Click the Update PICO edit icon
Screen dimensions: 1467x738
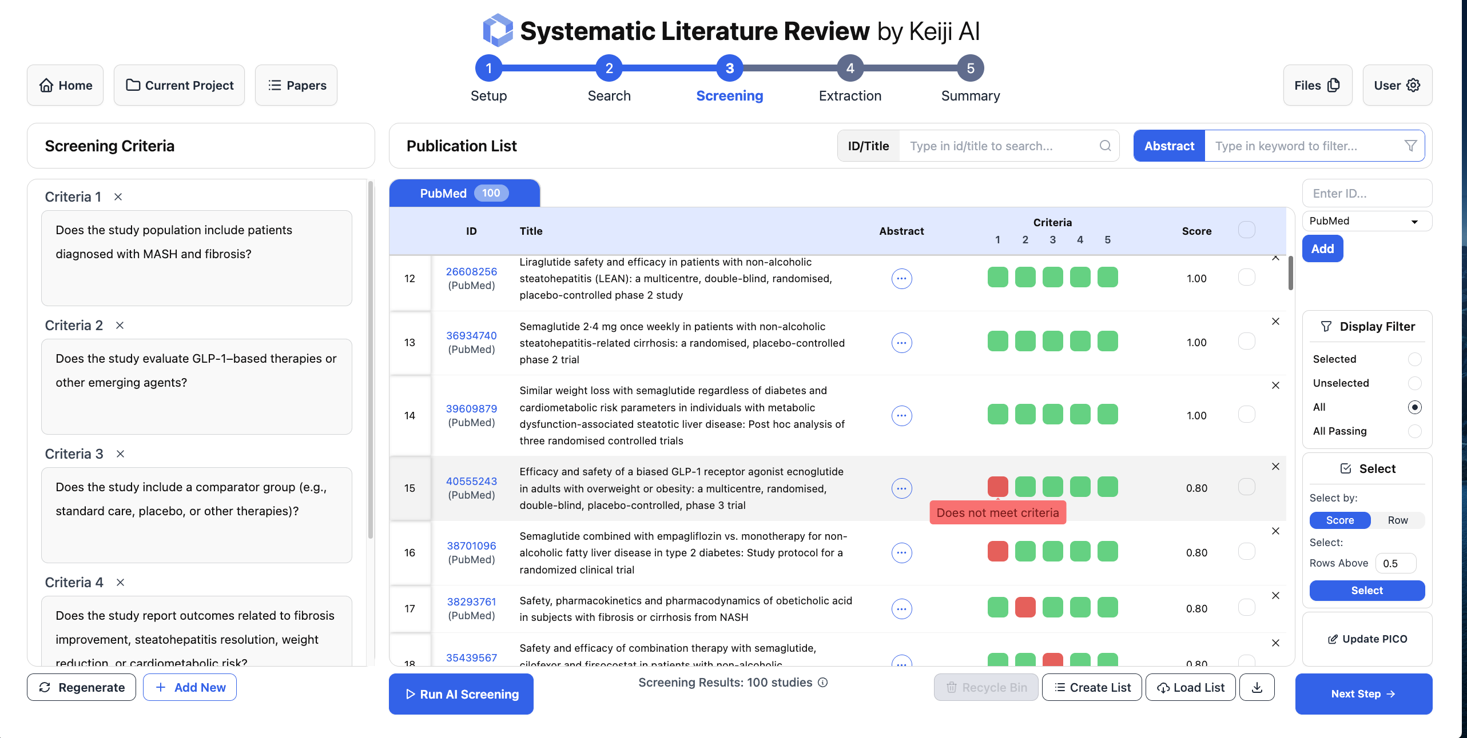(x=1333, y=639)
